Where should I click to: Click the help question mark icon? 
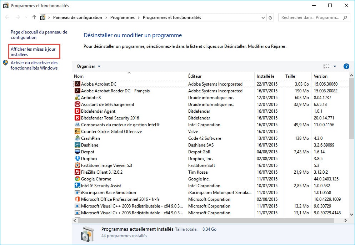click(346, 66)
